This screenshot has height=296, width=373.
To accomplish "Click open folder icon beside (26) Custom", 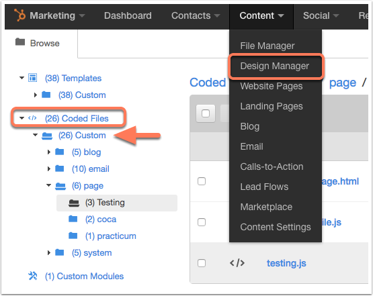I will coord(47,136).
